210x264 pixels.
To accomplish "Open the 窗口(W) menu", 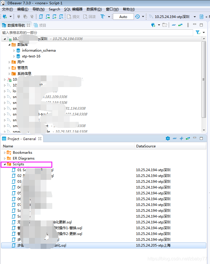I will (112, 9).
